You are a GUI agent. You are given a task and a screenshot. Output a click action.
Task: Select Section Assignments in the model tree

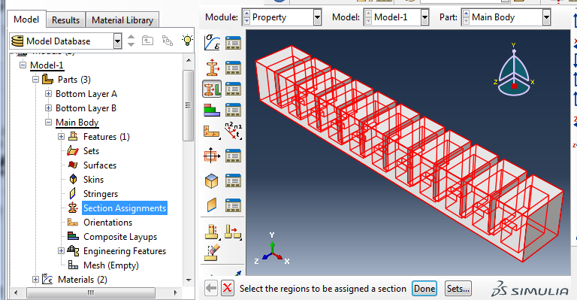coord(125,208)
